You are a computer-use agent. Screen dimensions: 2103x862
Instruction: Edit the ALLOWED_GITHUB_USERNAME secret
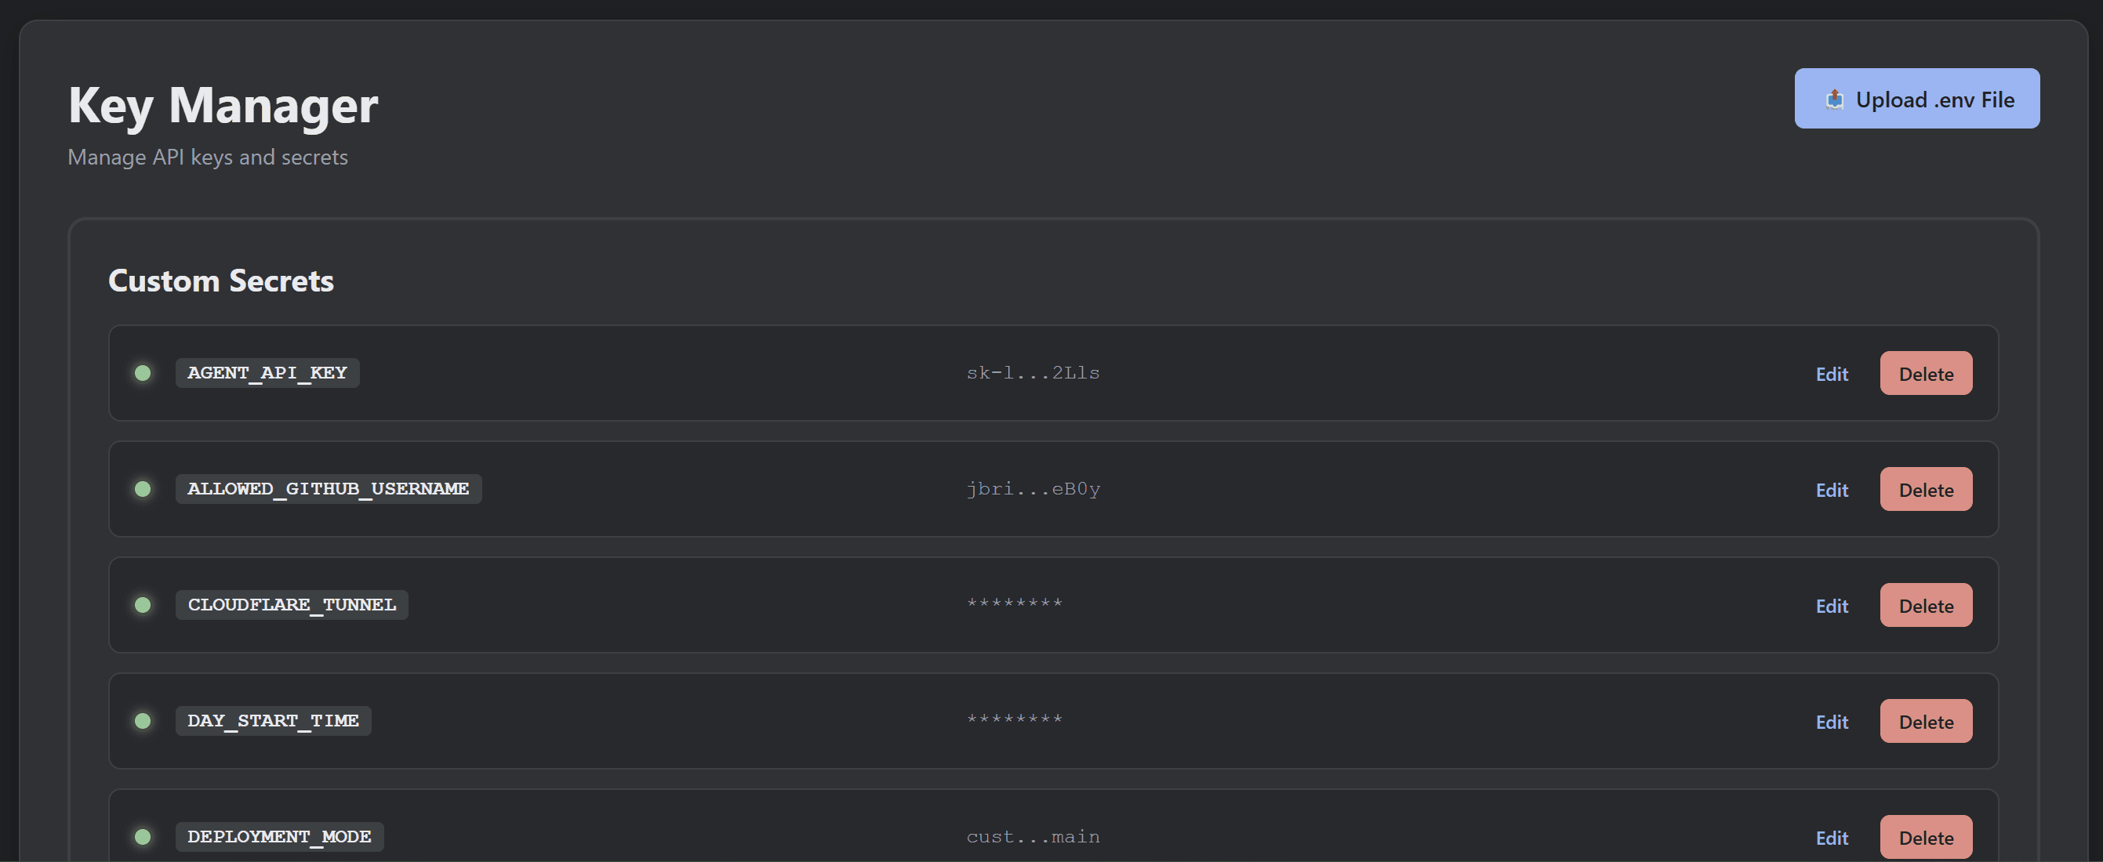tap(1832, 489)
